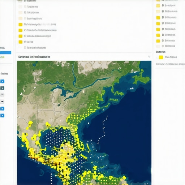Click fourth bright yellow swatch in center legend
The image size is (185, 185).
[x=20, y=42]
